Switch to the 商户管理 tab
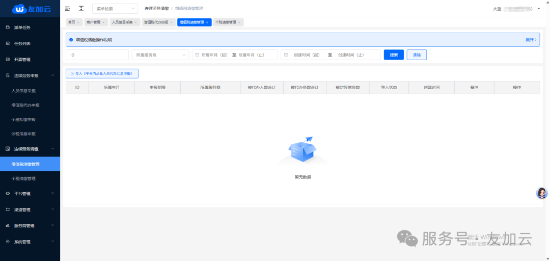The height and width of the screenshot is (261, 550). [x=93, y=22]
